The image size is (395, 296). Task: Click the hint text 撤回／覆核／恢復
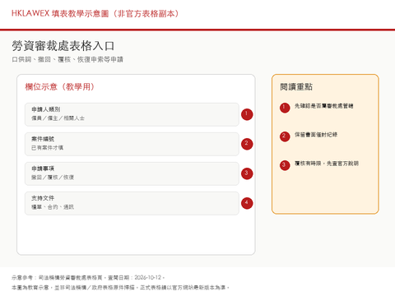53,178
